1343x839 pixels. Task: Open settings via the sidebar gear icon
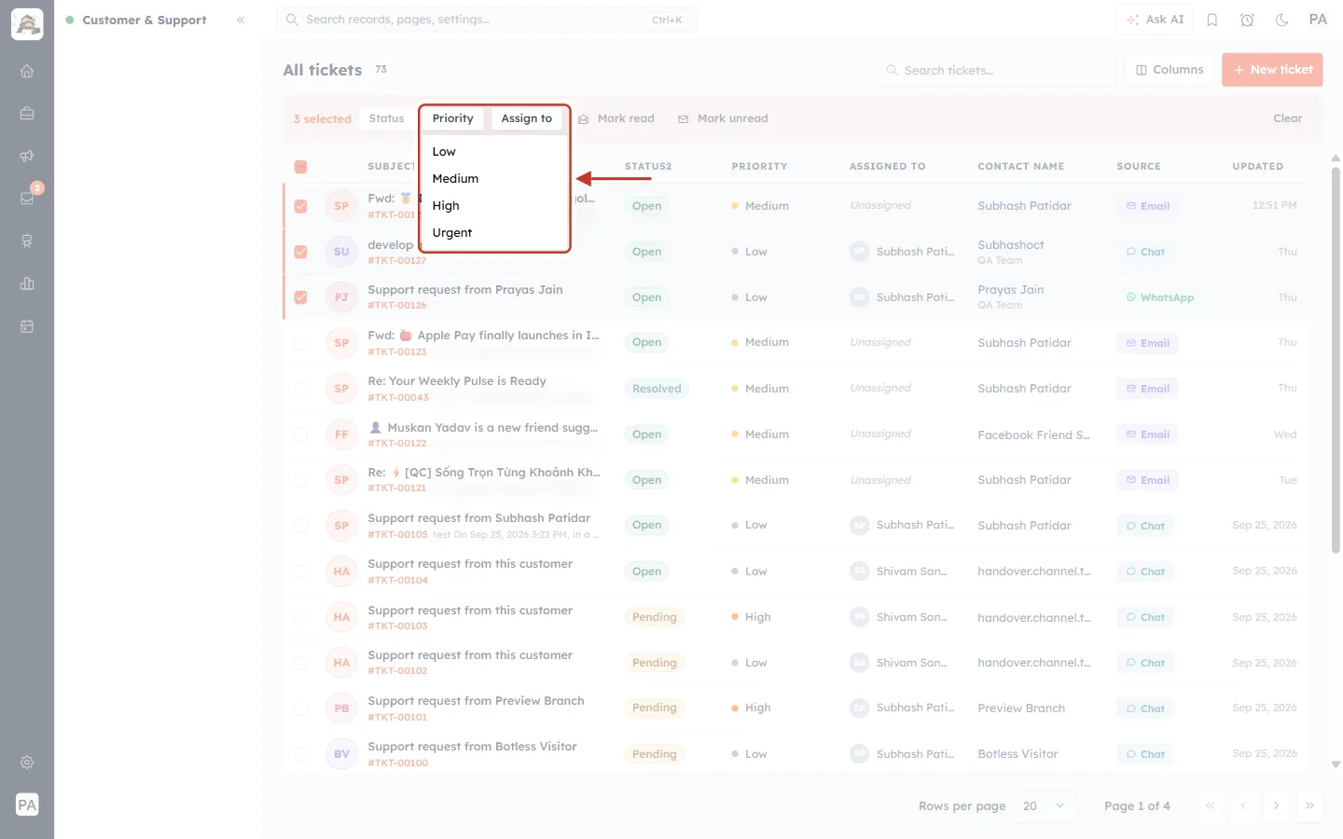pos(27,763)
